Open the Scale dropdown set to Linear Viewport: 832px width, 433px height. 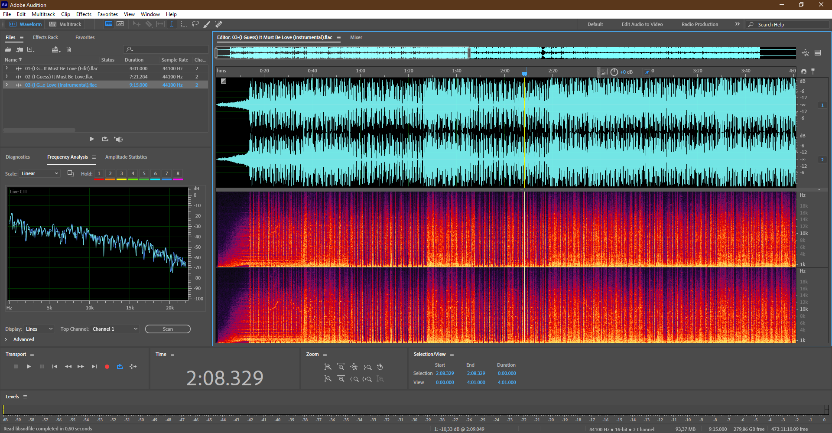coord(39,173)
